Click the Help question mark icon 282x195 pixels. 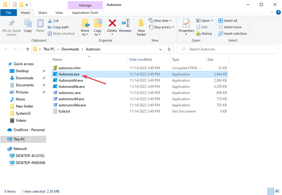(278, 12)
